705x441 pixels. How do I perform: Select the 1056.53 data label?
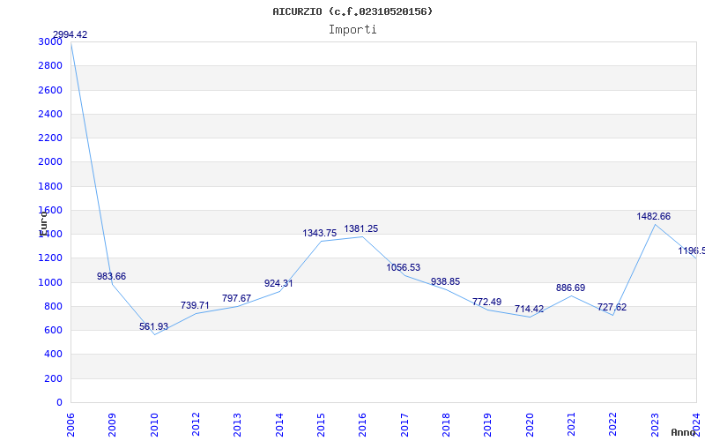pyautogui.click(x=404, y=267)
